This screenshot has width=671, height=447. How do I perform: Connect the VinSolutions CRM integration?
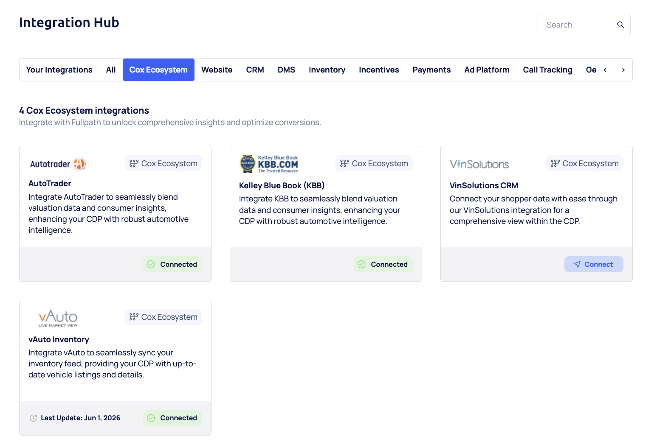594,264
